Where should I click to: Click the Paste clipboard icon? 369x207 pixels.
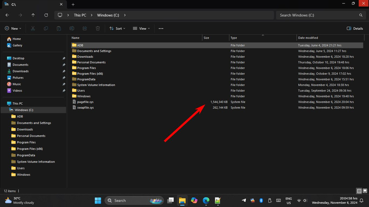pyautogui.click(x=59, y=28)
